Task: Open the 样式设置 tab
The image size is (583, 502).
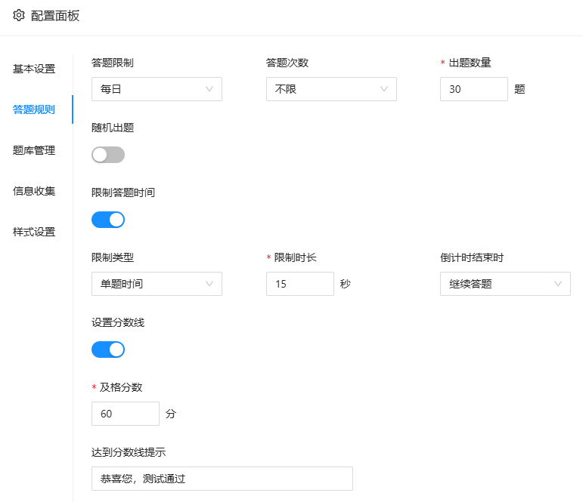Action: click(x=34, y=232)
